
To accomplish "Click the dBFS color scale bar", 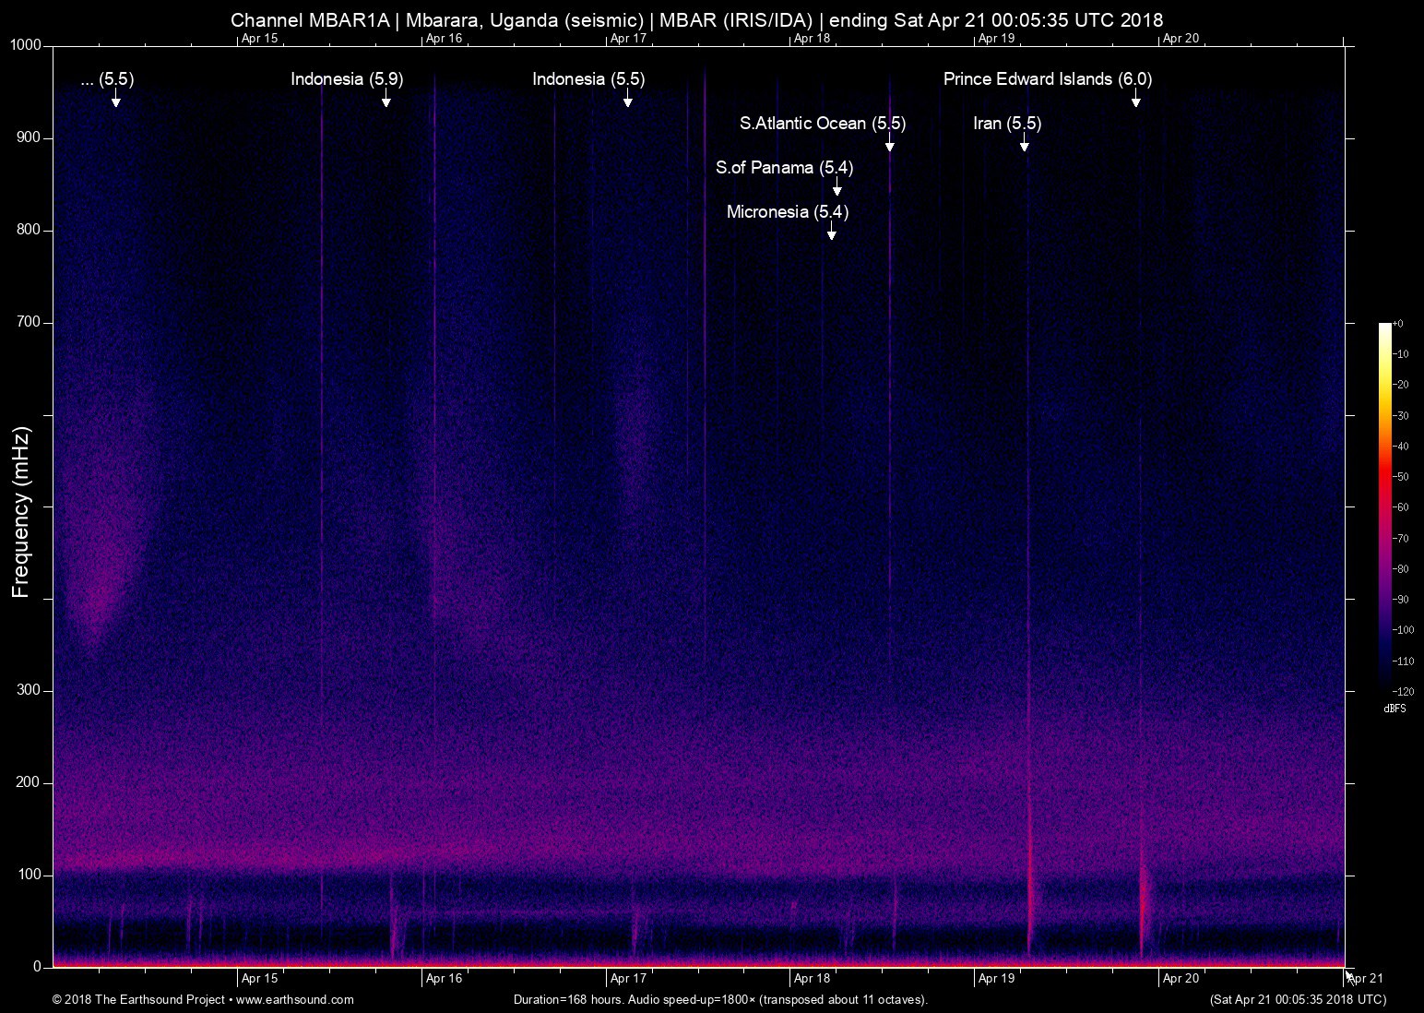I will [x=1385, y=506].
